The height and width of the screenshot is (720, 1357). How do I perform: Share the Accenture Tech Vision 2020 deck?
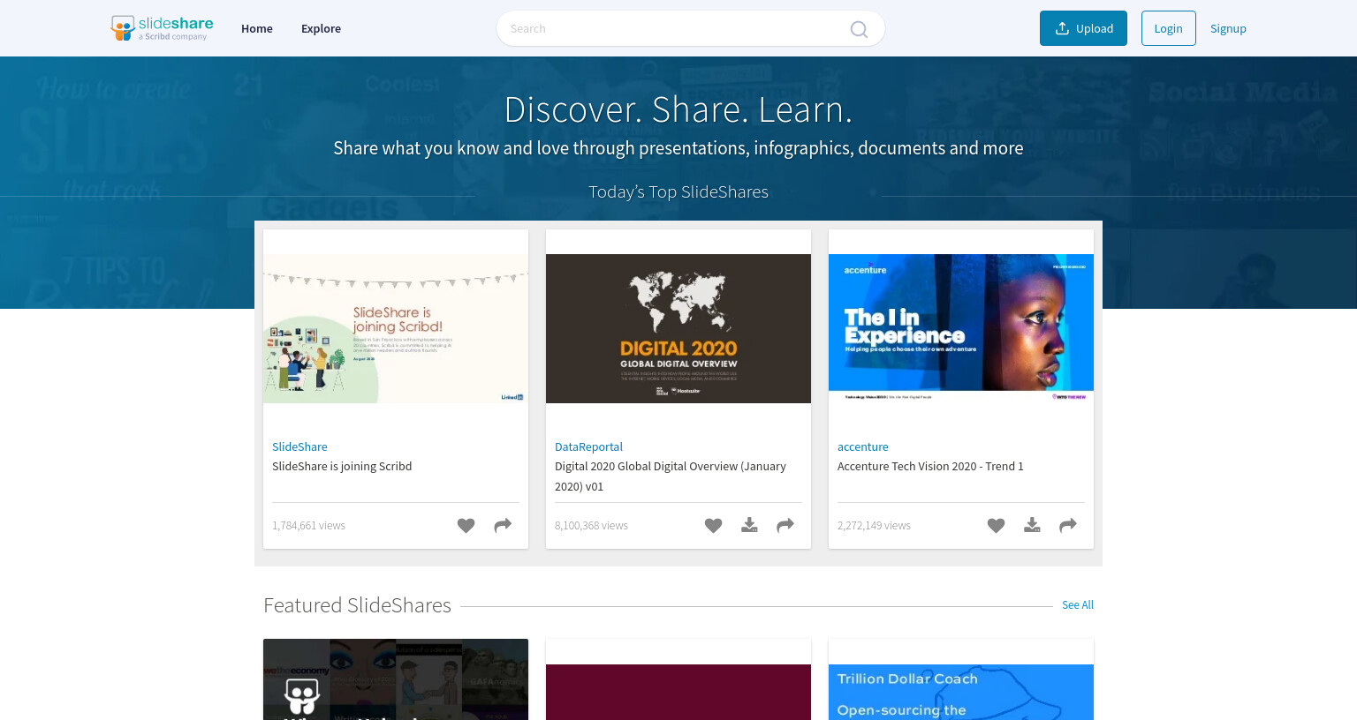(x=1068, y=526)
